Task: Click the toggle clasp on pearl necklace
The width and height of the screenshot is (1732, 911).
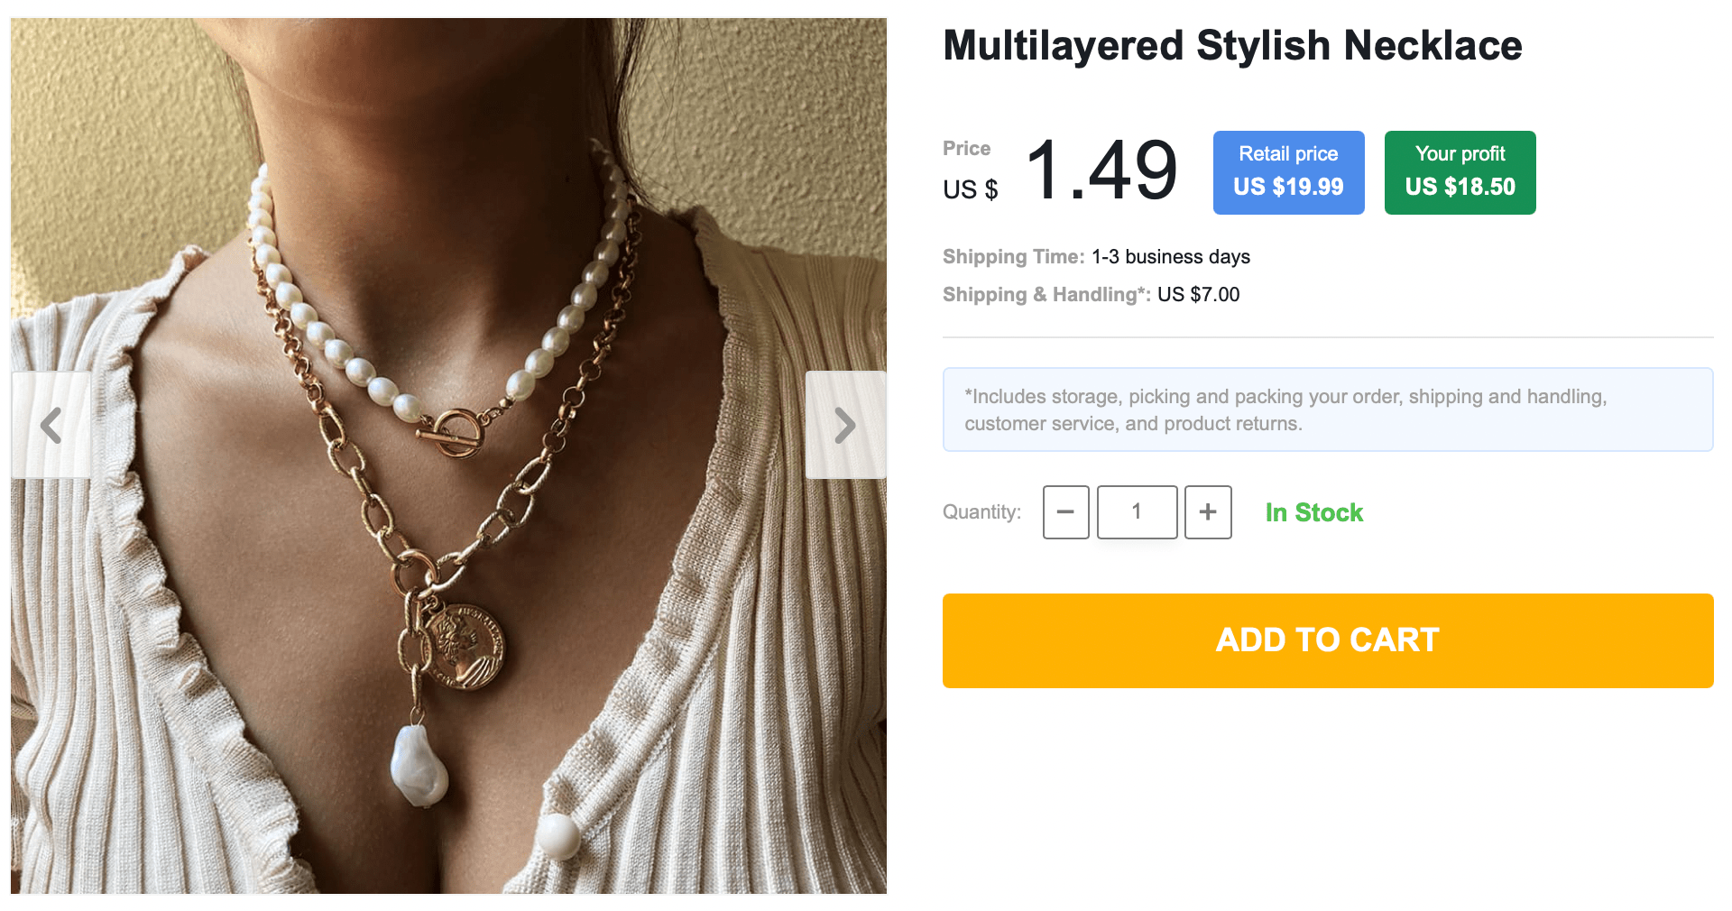Action: pyautogui.click(x=454, y=431)
